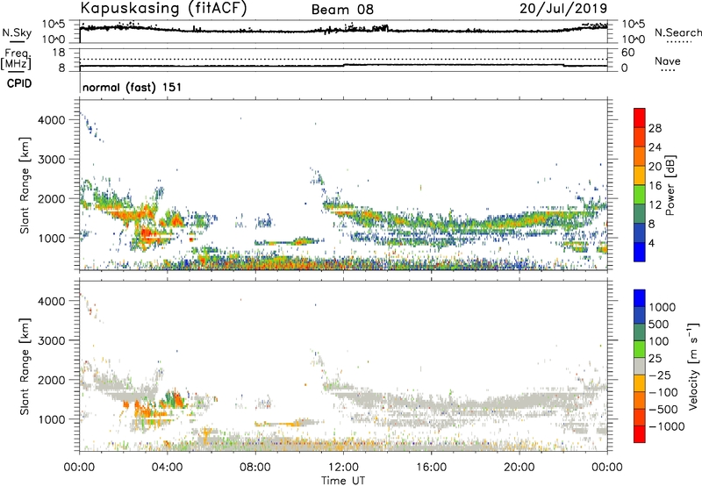Click the 12:00 time axis tick label
The width and height of the screenshot is (702, 486).
[x=343, y=468]
